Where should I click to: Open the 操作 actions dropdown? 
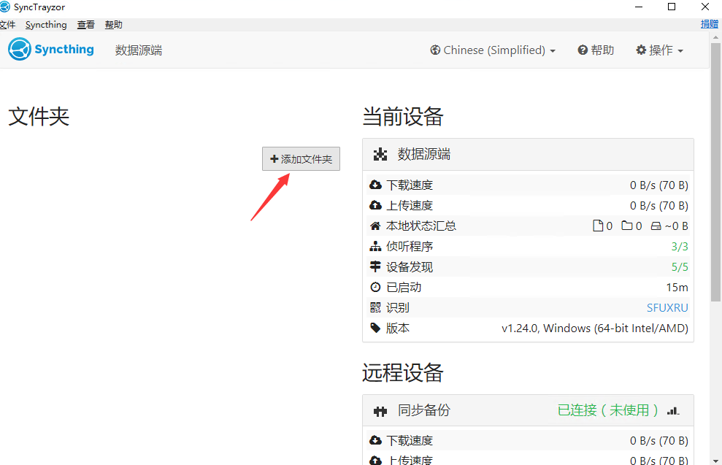[659, 50]
